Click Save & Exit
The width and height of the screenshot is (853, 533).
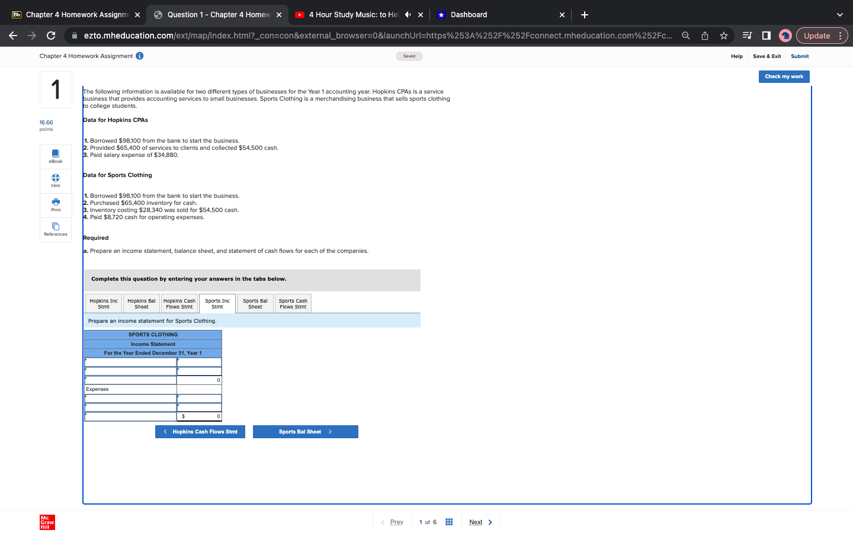[767, 56]
